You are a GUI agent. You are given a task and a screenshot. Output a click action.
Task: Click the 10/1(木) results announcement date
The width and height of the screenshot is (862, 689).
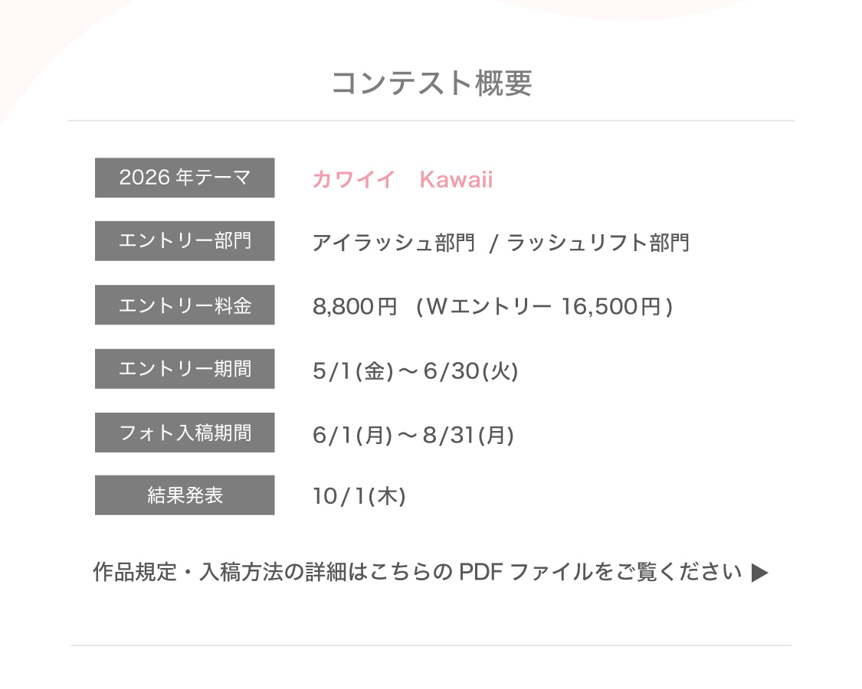pyautogui.click(x=359, y=497)
